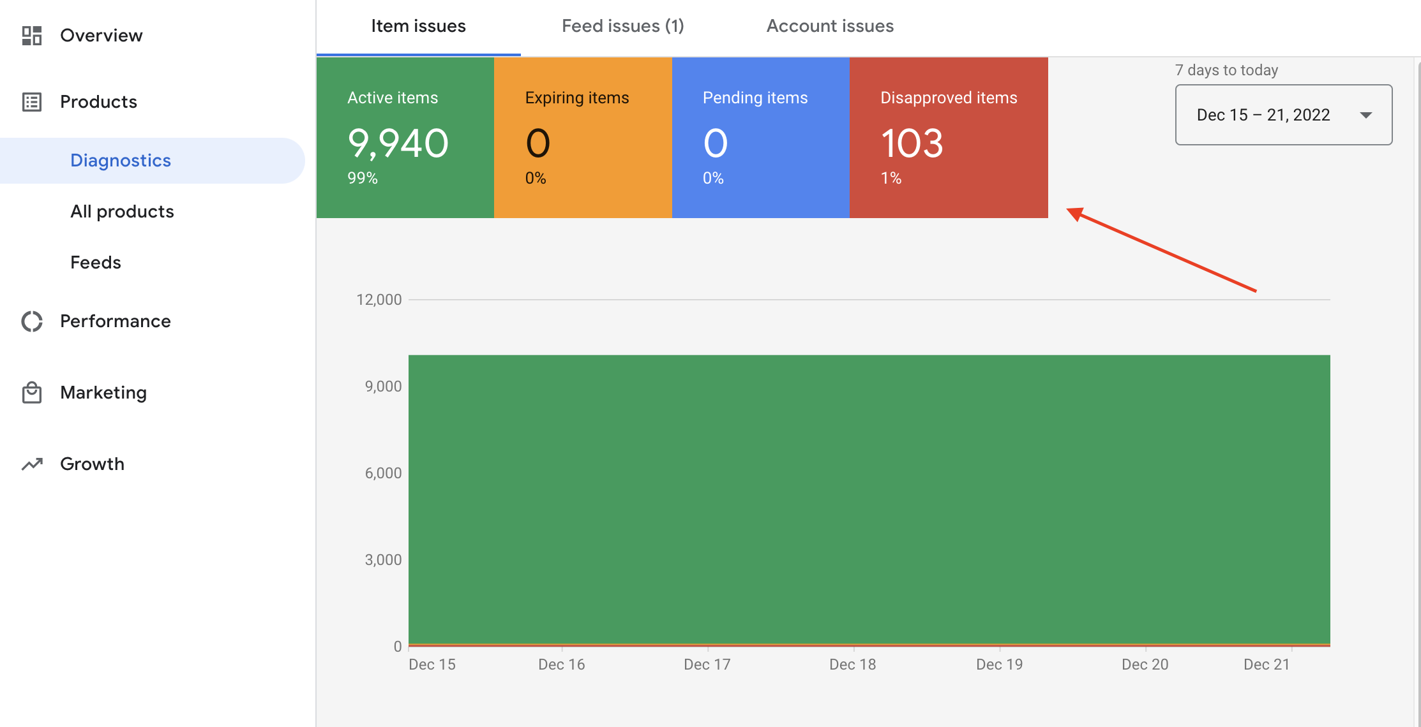This screenshot has width=1421, height=727.
Task: Open the Performance section
Action: click(116, 321)
